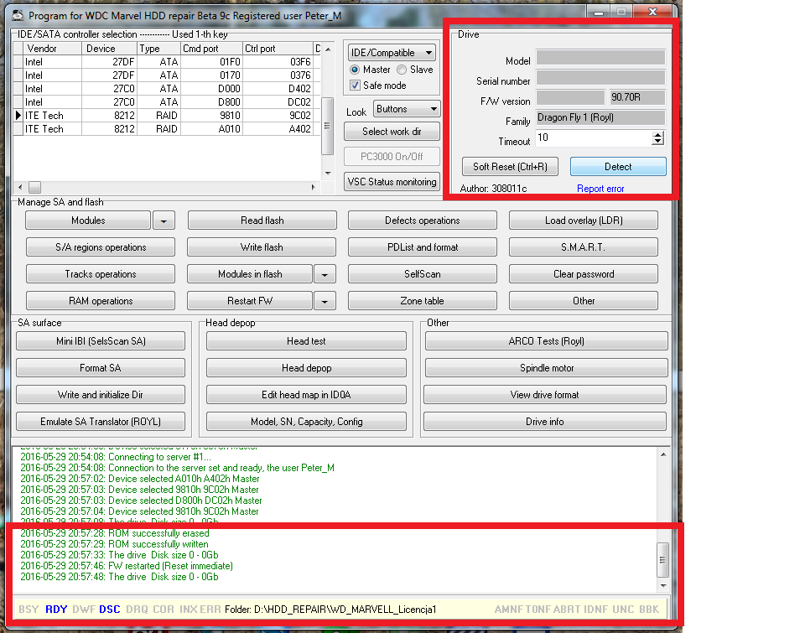Click the 'ROM successfully written' log line
805x633 pixels.
click(115, 544)
